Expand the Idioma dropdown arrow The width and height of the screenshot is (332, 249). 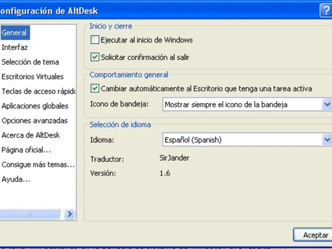tap(327, 139)
